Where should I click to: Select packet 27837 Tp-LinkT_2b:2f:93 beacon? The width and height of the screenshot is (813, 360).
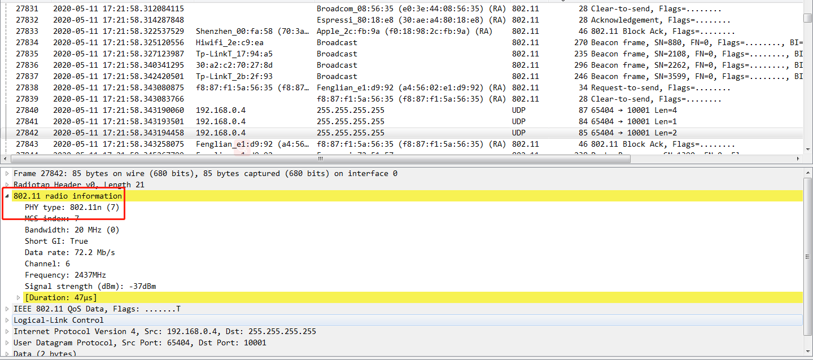coord(401,76)
